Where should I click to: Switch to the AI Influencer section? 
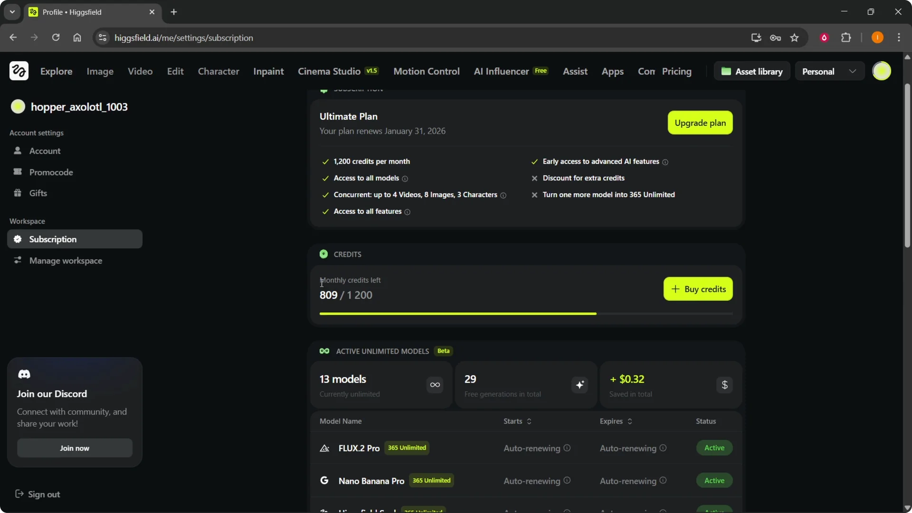pos(500,71)
